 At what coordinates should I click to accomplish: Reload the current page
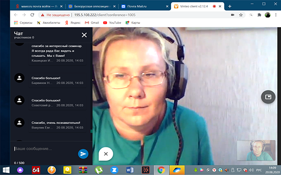[x=32, y=15]
